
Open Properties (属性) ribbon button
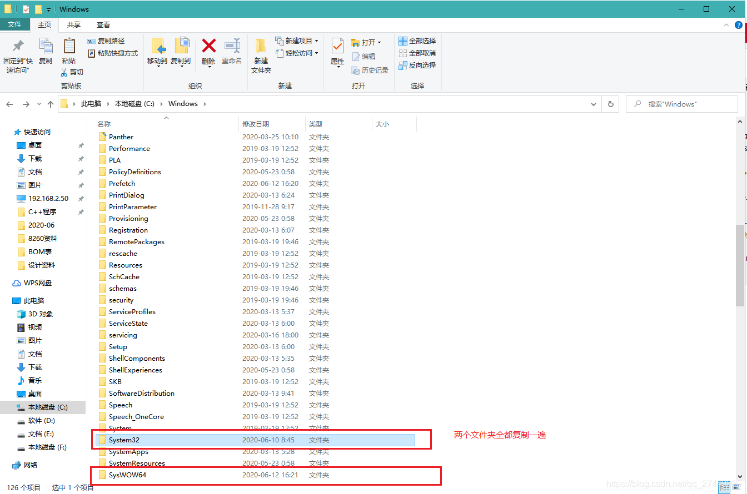(337, 52)
